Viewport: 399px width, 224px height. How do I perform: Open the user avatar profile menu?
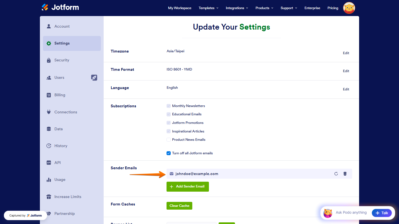point(349,8)
